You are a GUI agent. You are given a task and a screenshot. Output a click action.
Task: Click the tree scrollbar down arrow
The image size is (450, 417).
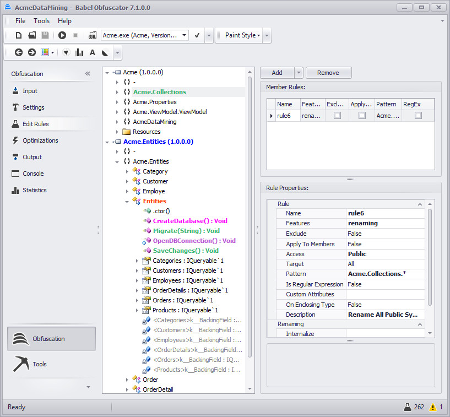pos(250,389)
